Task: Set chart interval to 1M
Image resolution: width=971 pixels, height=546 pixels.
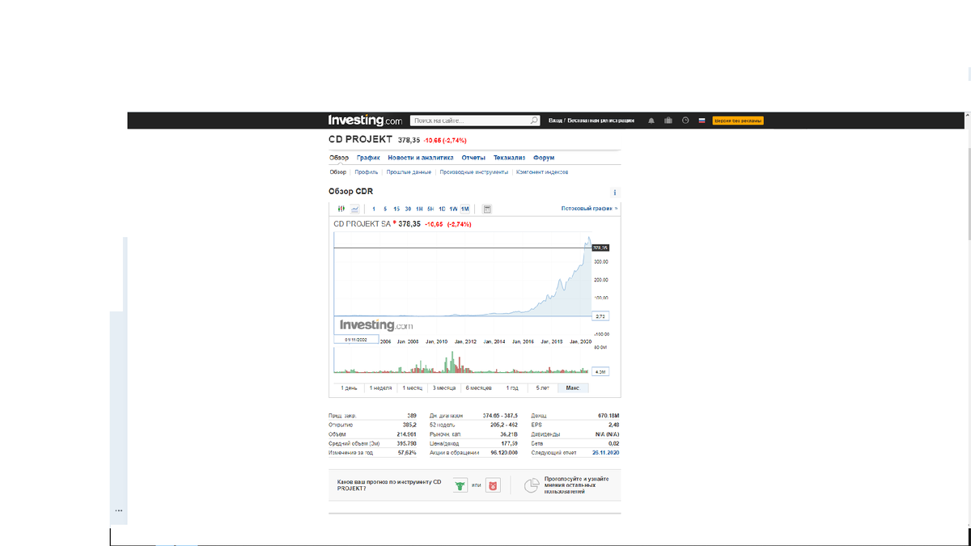Action: pyautogui.click(x=465, y=209)
